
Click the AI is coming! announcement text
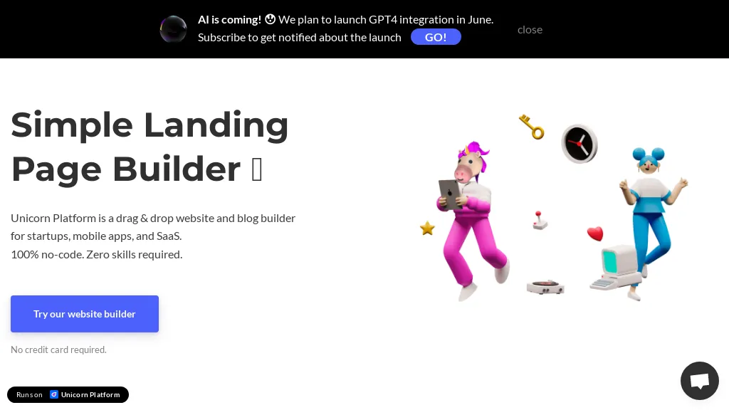(229, 19)
